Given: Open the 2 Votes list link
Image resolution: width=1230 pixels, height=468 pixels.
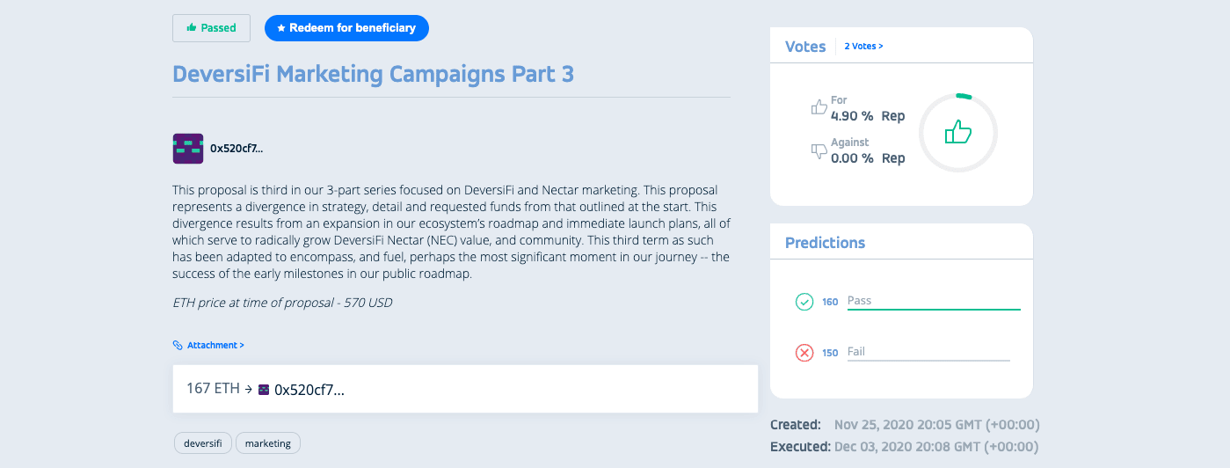Looking at the screenshot, I should point(863,46).
